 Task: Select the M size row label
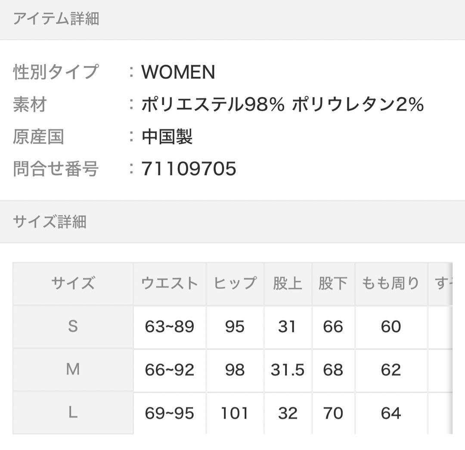click(x=73, y=370)
